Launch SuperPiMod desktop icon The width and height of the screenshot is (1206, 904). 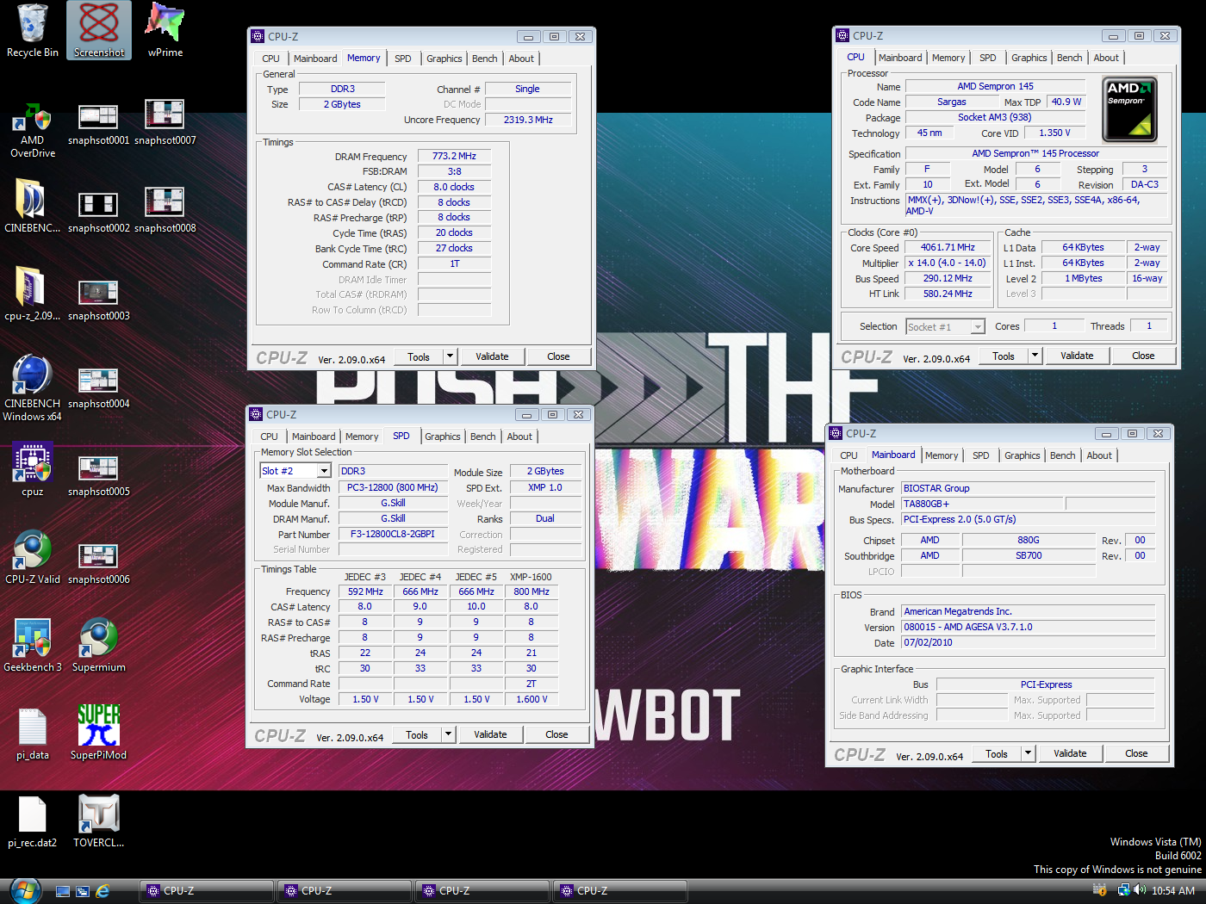point(99,734)
